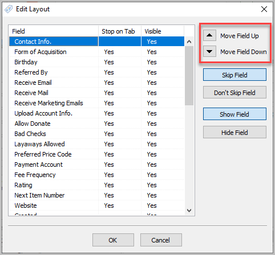Image resolution: width=275 pixels, height=255 pixels.
Task: Click the Stop on Tab column header
Action: coord(120,31)
